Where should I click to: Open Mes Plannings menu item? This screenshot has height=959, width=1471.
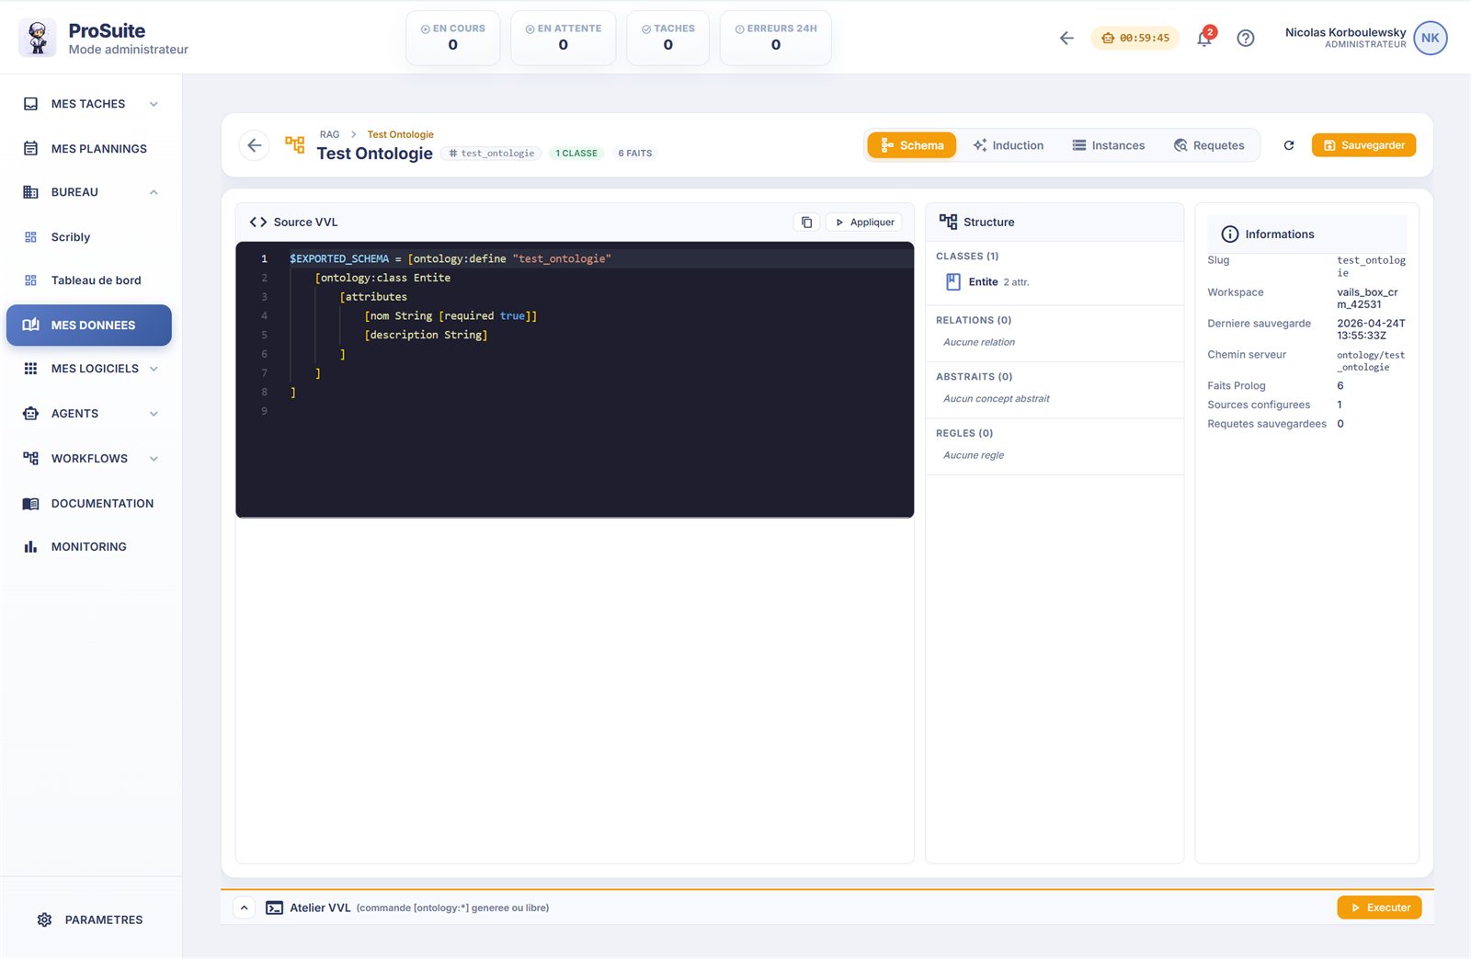[89, 148]
